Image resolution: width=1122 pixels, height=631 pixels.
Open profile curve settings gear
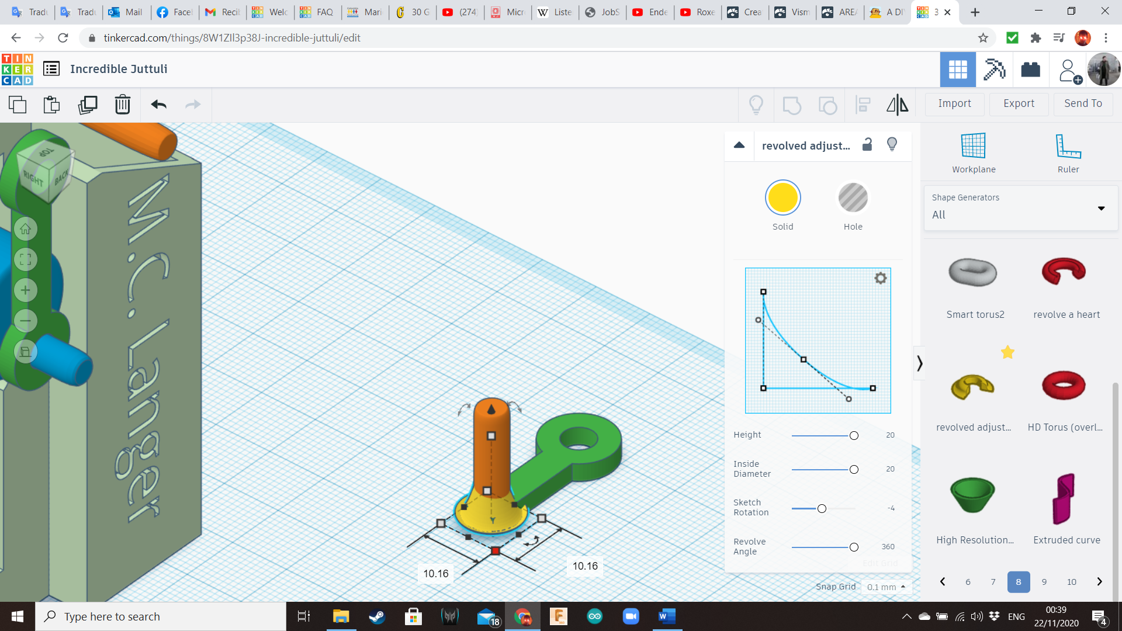[x=880, y=278]
